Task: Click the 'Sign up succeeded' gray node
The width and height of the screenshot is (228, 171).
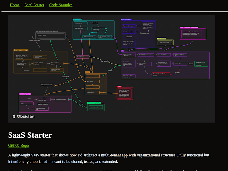Action: pyautogui.click(x=47, y=85)
